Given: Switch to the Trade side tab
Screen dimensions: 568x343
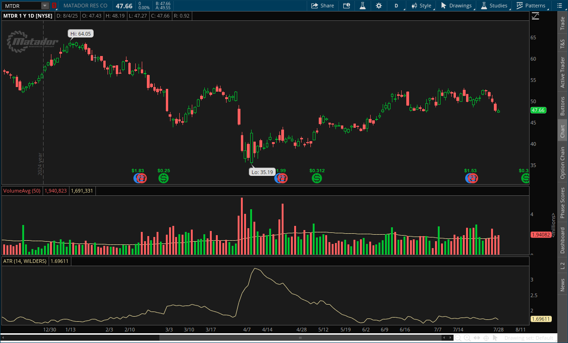Looking at the screenshot, I should pyautogui.click(x=562, y=24).
